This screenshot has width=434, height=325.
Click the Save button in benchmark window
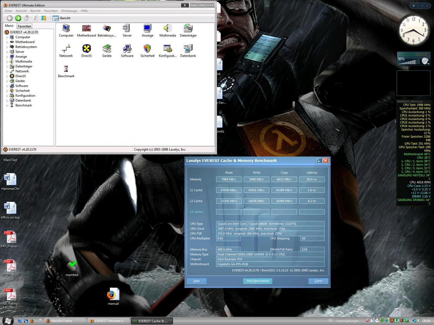(196, 281)
